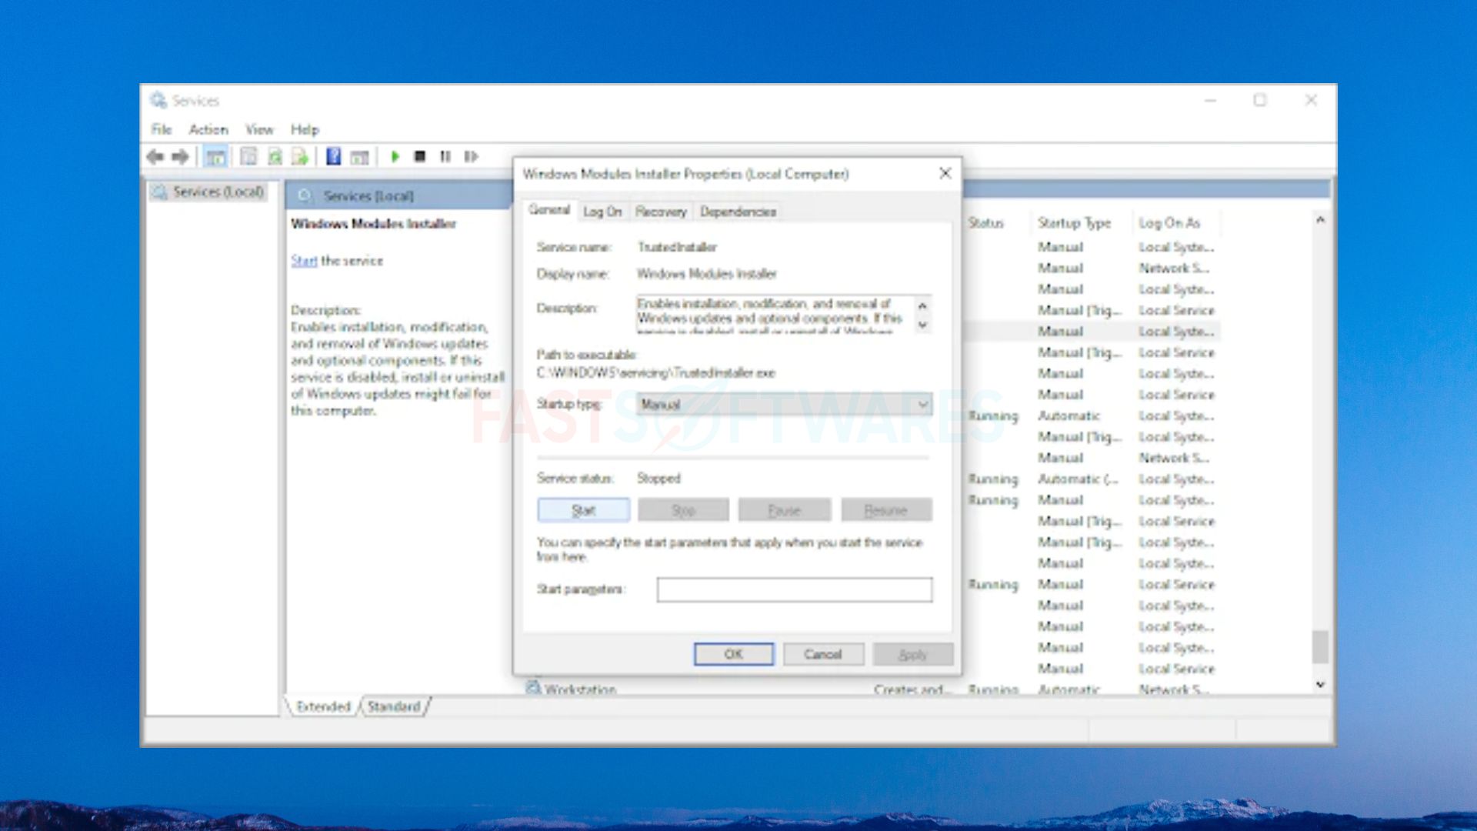Click the Status column header
This screenshot has width=1477, height=831.
click(x=985, y=223)
